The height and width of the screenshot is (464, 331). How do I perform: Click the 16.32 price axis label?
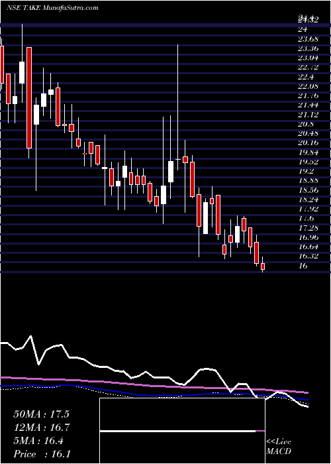tap(308, 257)
